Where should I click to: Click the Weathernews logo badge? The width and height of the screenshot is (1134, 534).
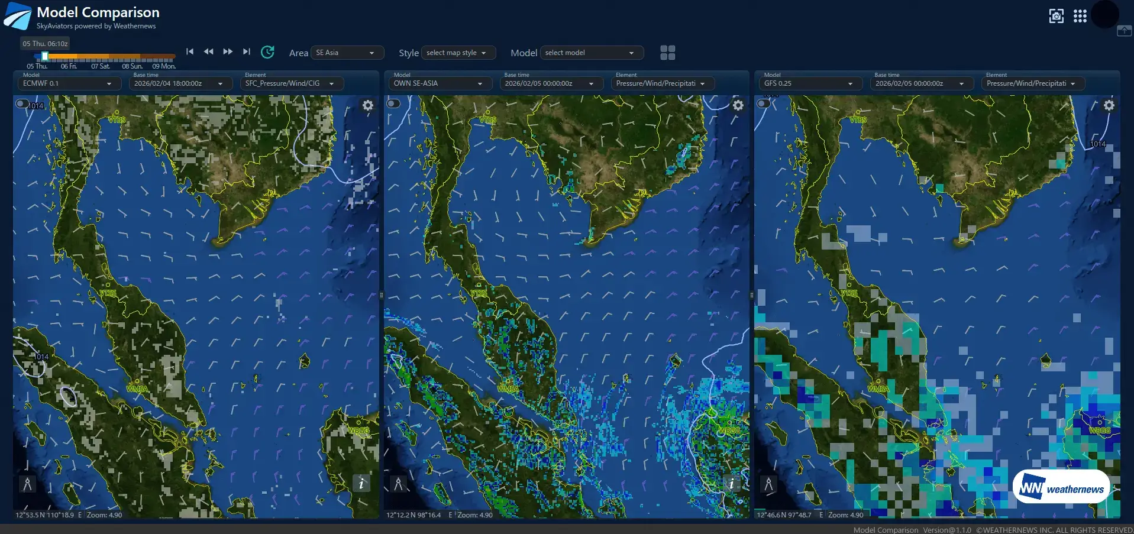click(1061, 488)
